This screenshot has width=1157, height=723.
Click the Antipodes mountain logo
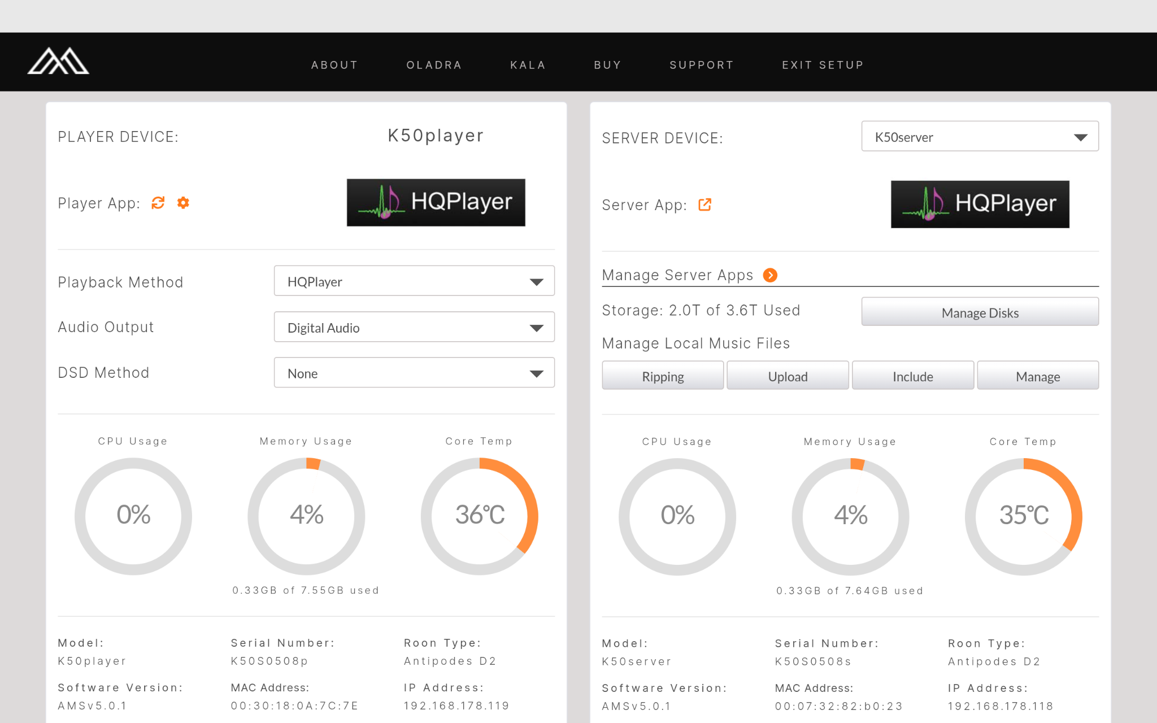pyautogui.click(x=58, y=61)
